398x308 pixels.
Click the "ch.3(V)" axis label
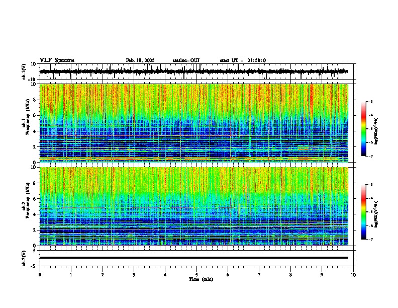pos(24,258)
